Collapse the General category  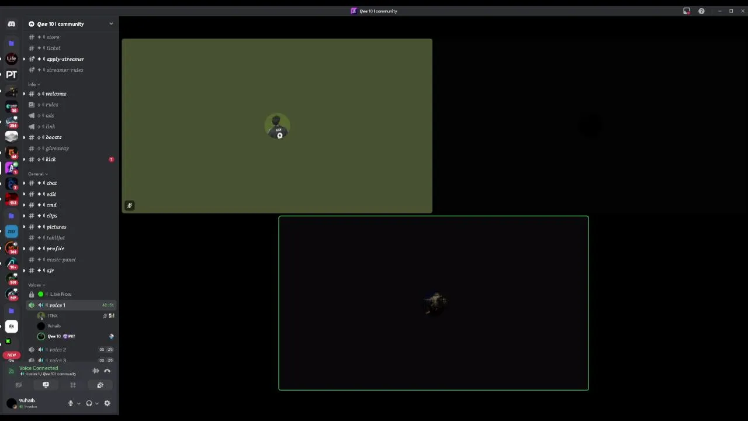point(38,174)
